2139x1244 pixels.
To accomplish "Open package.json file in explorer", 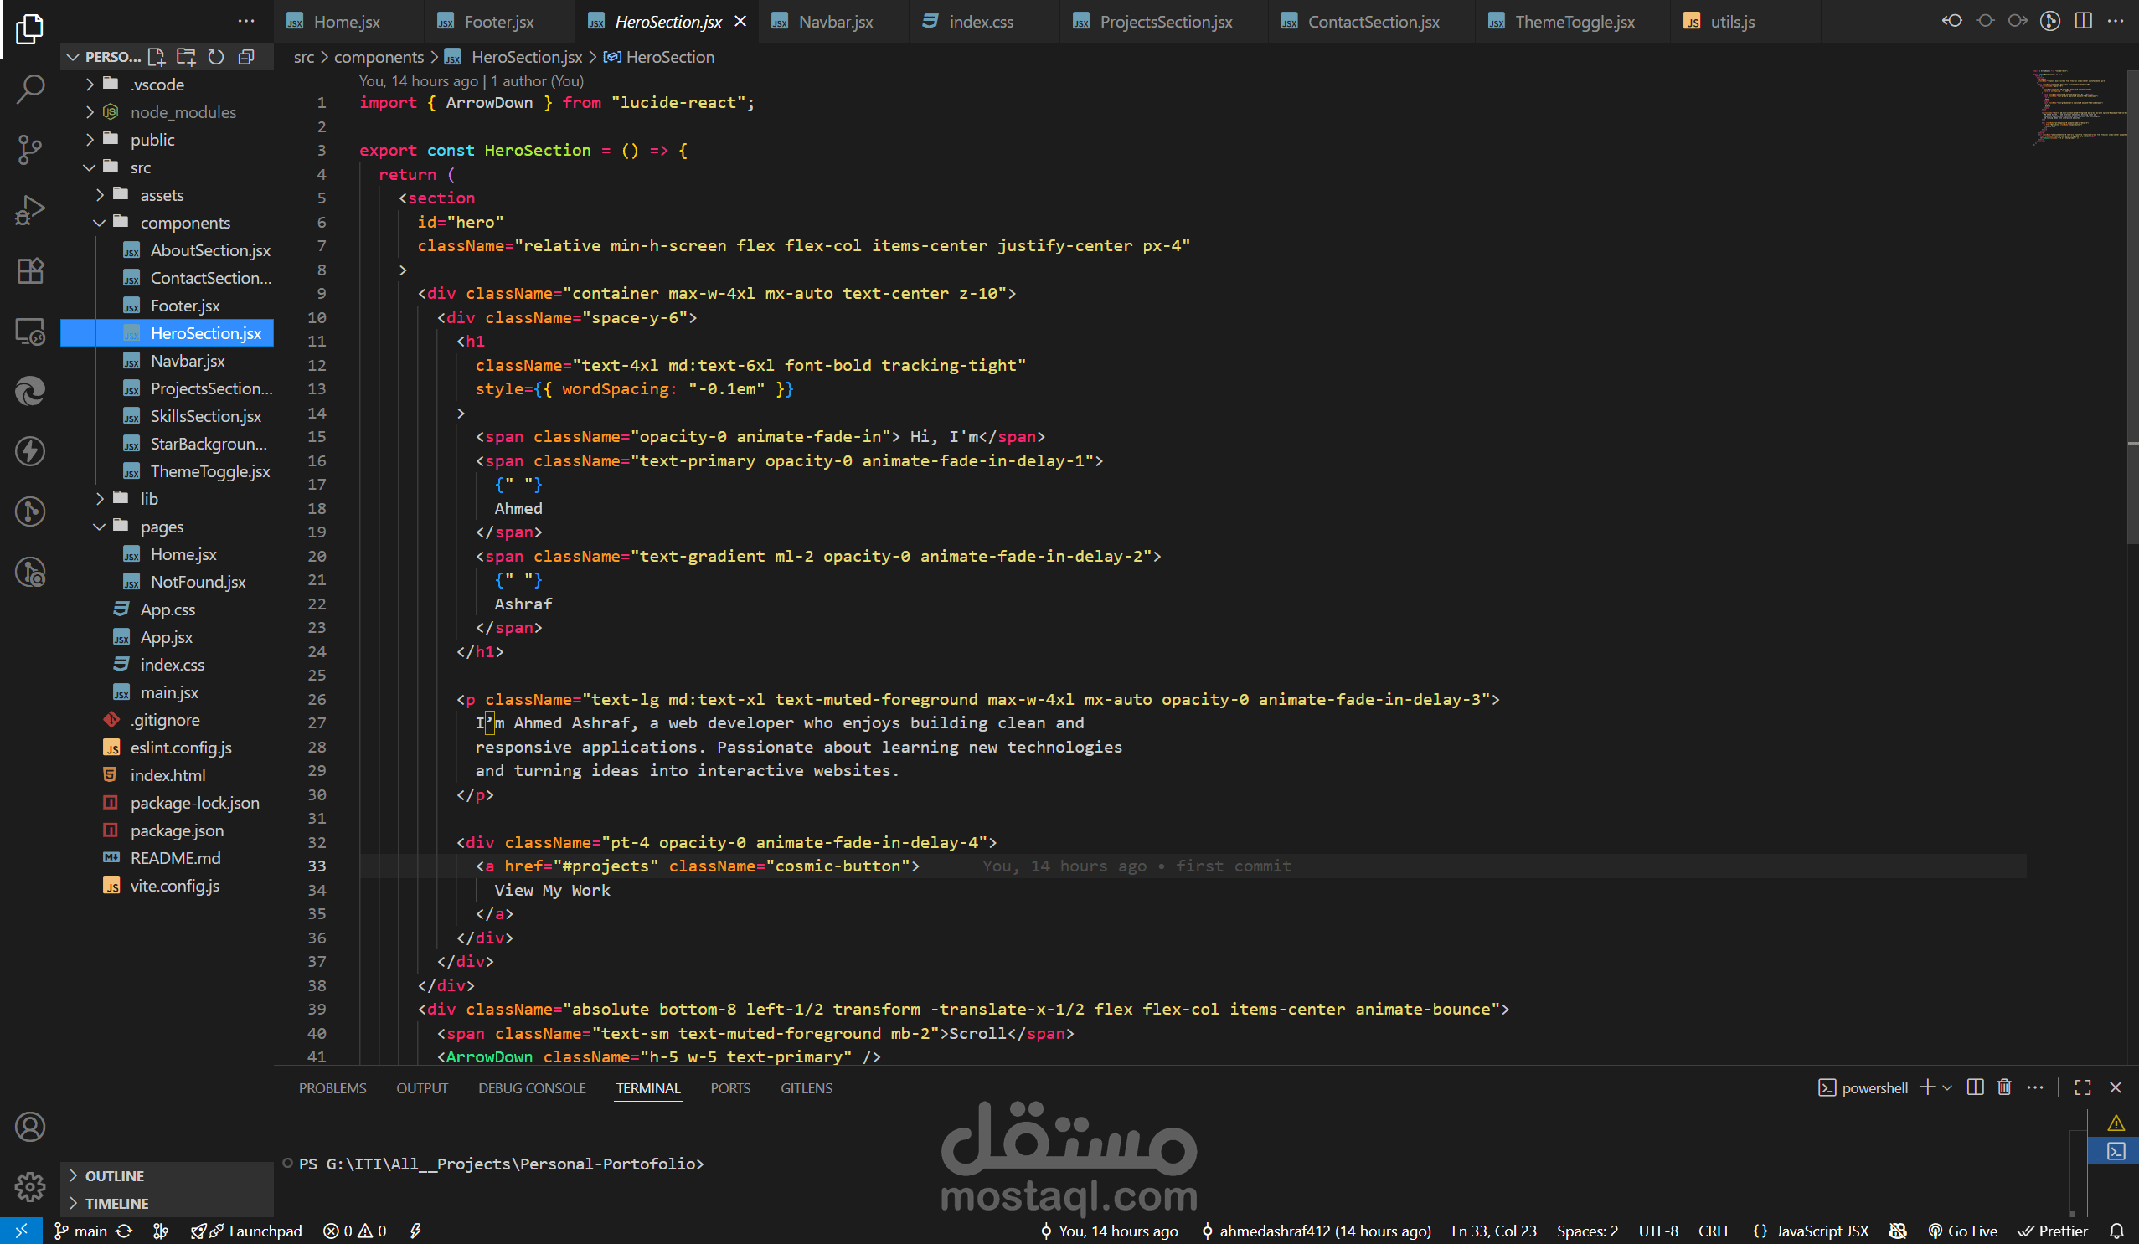I will 168,830.
